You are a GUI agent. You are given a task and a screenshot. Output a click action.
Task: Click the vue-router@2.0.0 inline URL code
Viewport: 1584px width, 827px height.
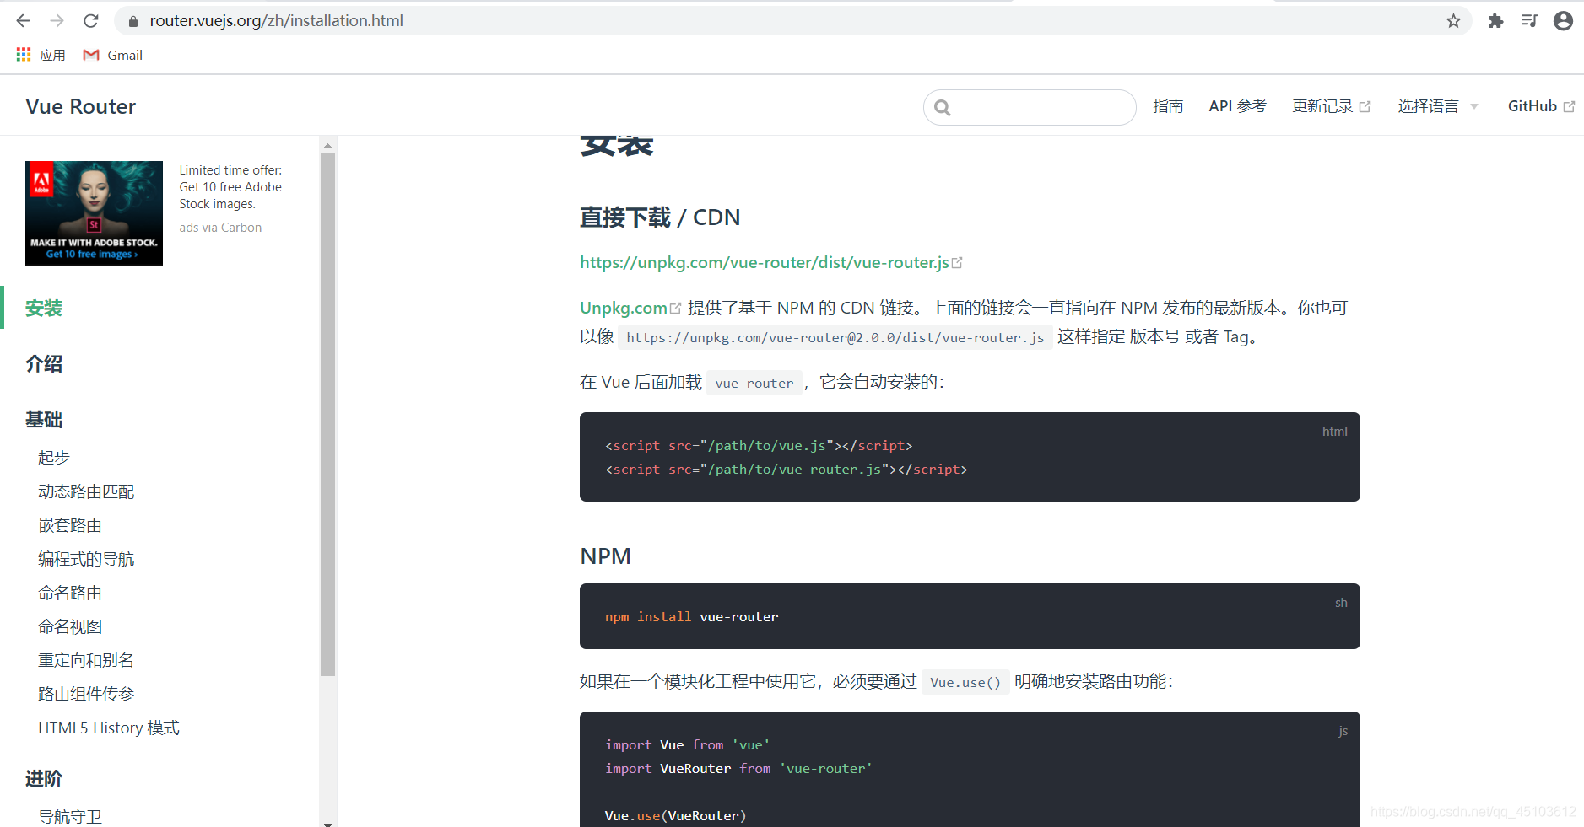[835, 337]
